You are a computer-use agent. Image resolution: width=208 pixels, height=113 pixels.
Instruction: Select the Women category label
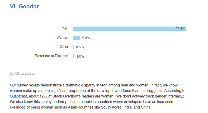point(62,38)
